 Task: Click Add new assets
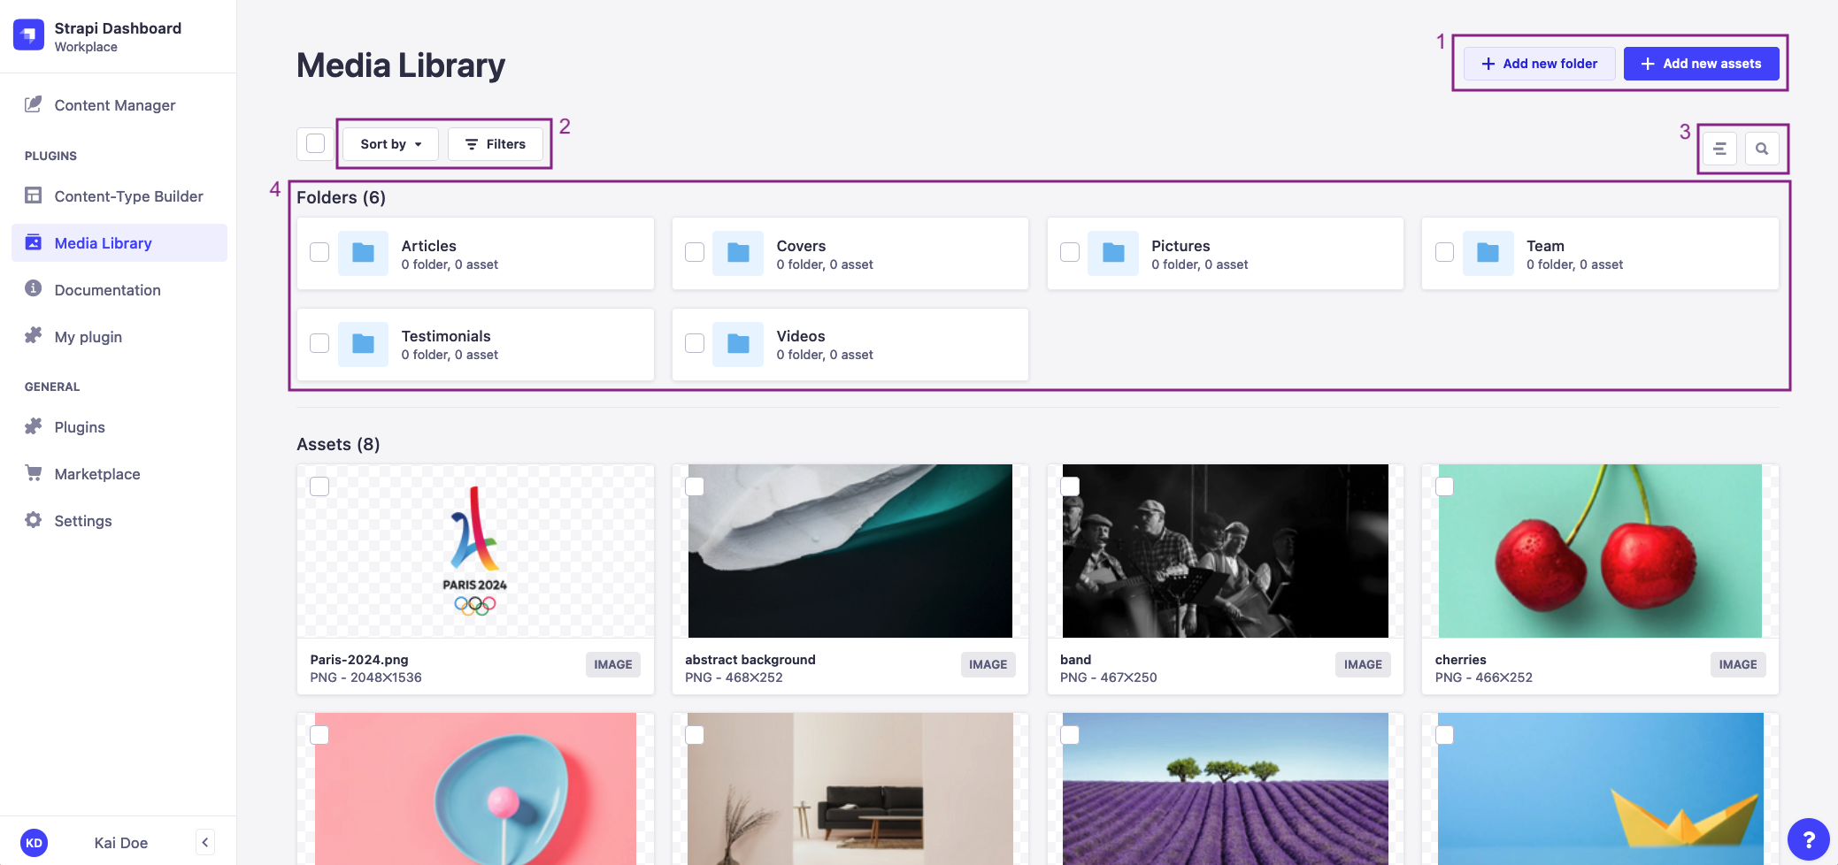click(1700, 63)
